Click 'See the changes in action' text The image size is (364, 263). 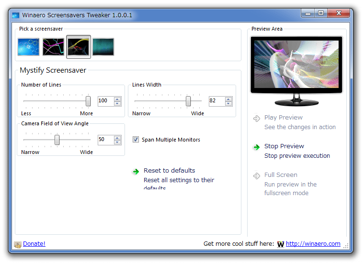(300, 127)
